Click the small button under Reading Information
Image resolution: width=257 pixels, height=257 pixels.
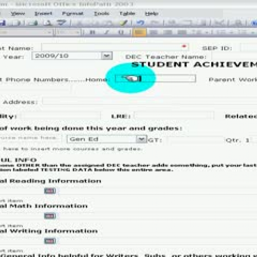[x=50, y=191]
